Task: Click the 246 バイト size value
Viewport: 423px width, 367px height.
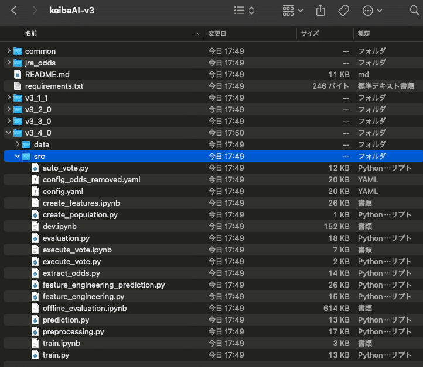Action: pos(331,86)
